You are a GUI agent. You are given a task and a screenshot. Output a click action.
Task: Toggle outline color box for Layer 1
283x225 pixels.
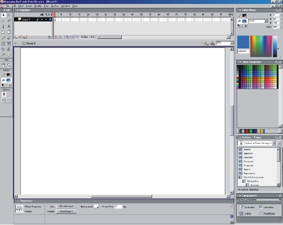point(50,19)
